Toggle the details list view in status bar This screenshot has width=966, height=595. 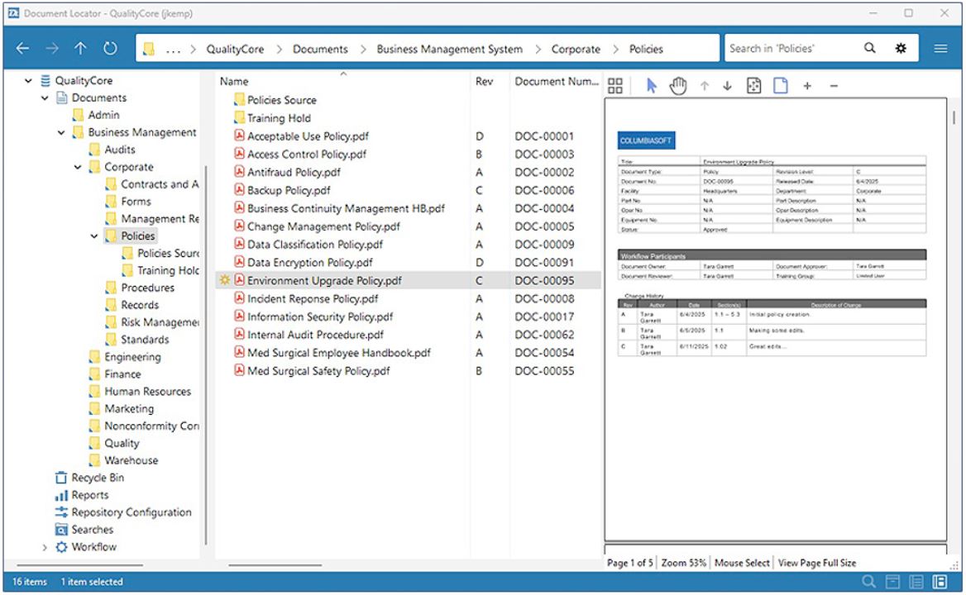coord(916,582)
